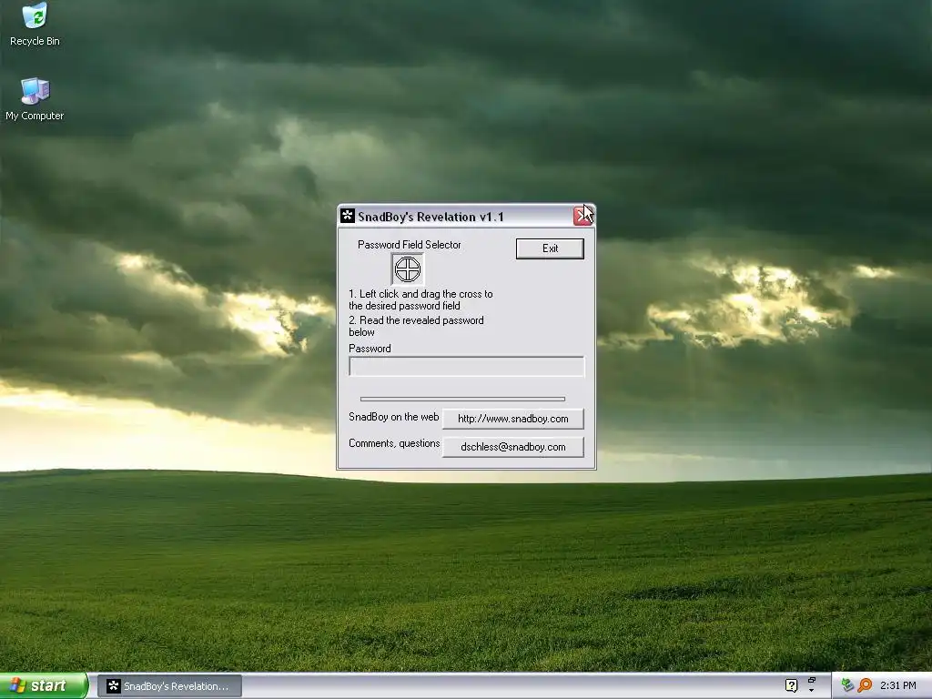Viewport: 932px width, 699px height.
Task: Click the orange magnifier tray icon
Action: (x=865, y=685)
